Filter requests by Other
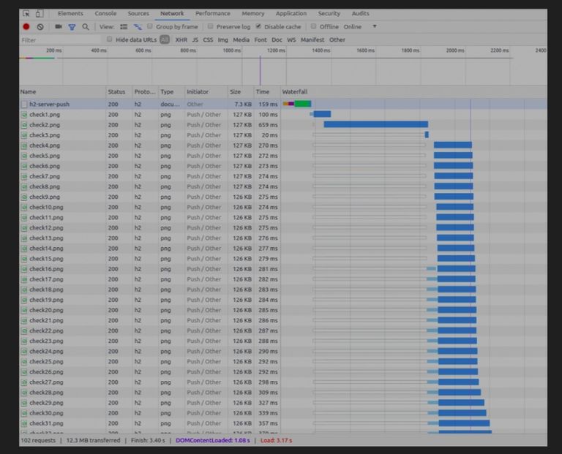Image resolution: width=562 pixels, height=454 pixels. 337,40
